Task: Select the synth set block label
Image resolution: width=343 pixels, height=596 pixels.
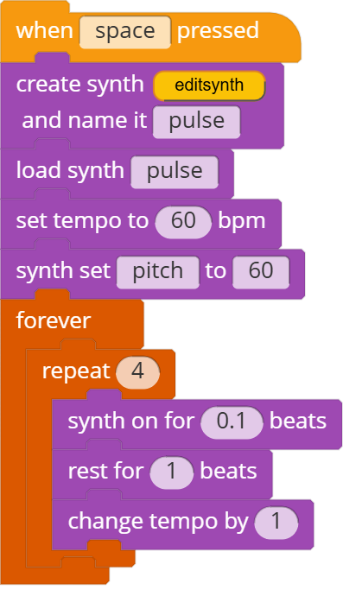Action: point(63,271)
